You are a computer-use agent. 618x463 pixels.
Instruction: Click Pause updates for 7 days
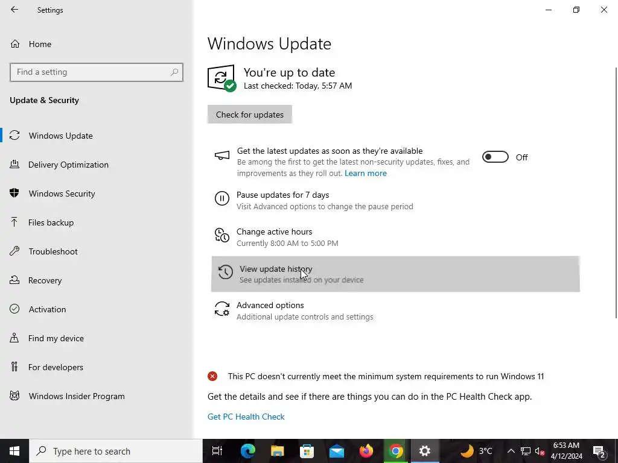click(282, 195)
